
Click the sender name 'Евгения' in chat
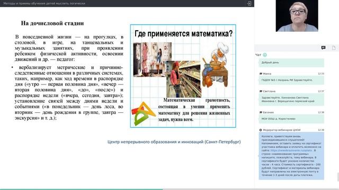coord(268,112)
